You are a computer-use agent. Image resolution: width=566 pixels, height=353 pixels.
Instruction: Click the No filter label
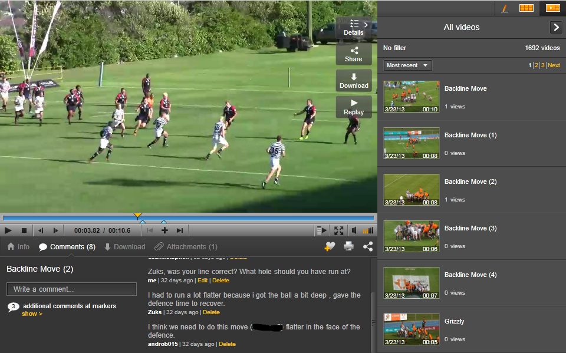(x=394, y=48)
